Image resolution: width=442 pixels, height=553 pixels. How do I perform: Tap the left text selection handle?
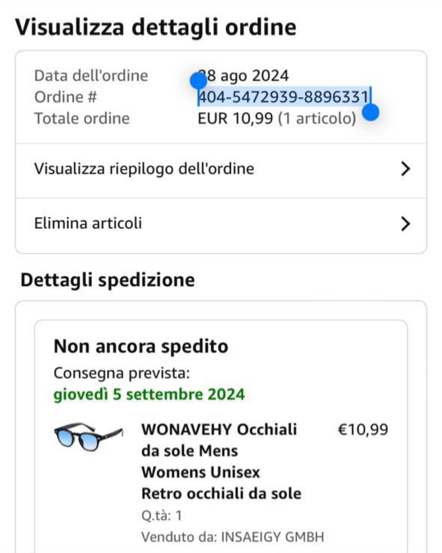pyautogui.click(x=198, y=81)
